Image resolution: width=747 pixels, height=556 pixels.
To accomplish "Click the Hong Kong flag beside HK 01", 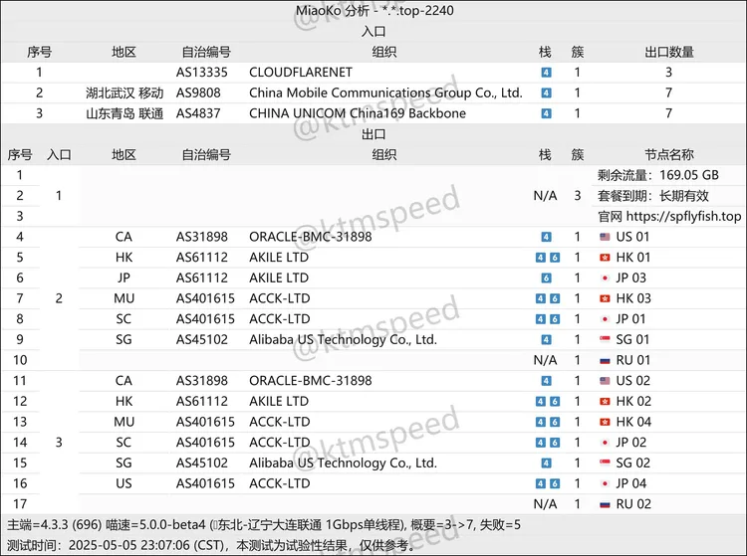I will (x=605, y=258).
